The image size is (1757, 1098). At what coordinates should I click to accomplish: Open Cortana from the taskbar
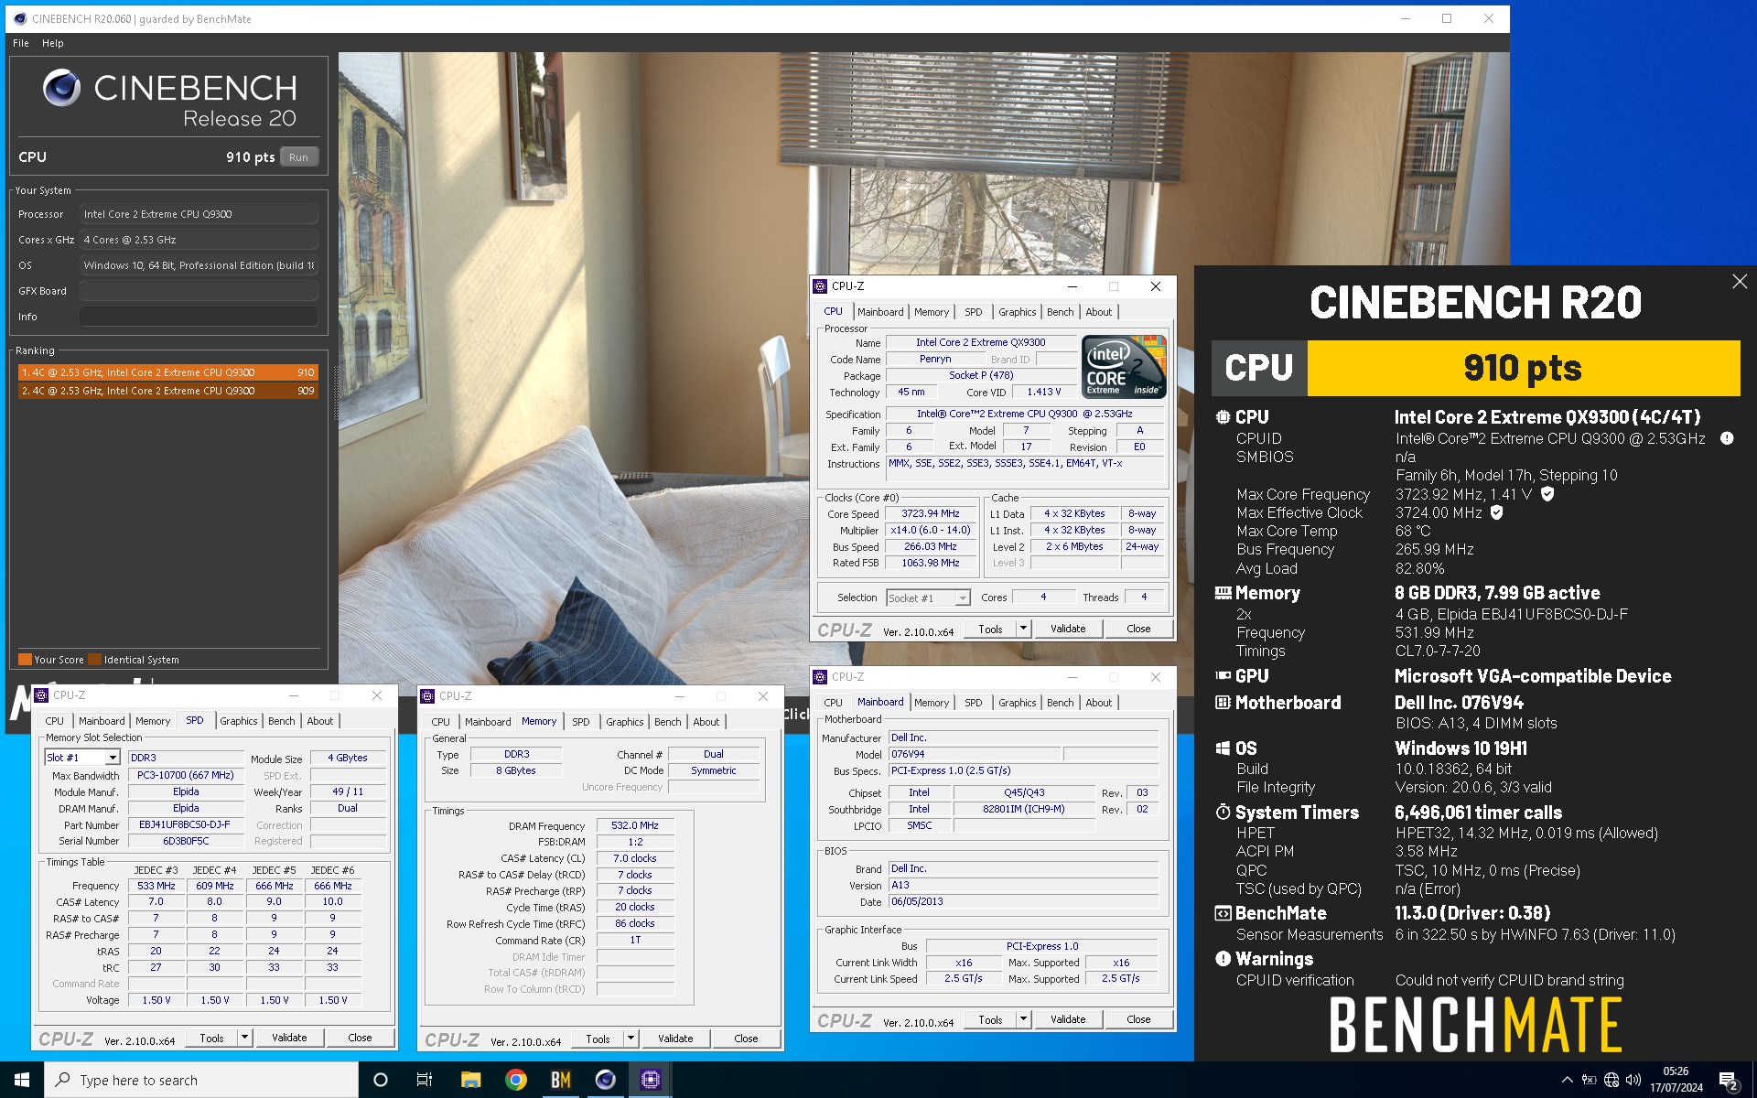pyautogui.click(x=381, y=1080)
